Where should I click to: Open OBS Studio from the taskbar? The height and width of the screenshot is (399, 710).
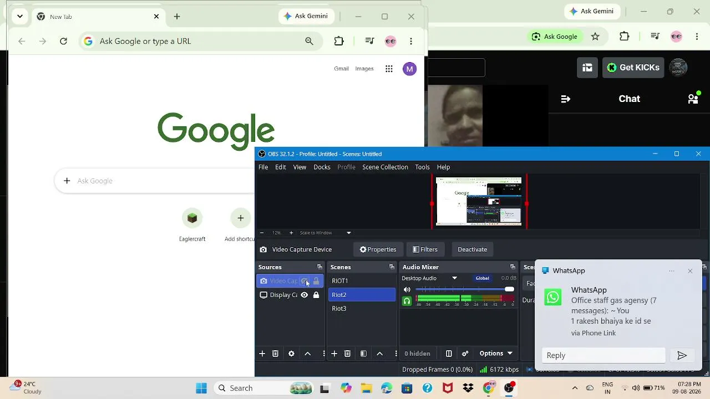coord(509,388)
